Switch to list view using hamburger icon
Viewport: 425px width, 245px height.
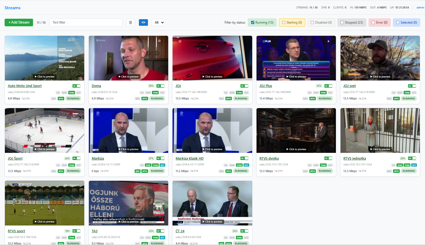click(131, 22)
